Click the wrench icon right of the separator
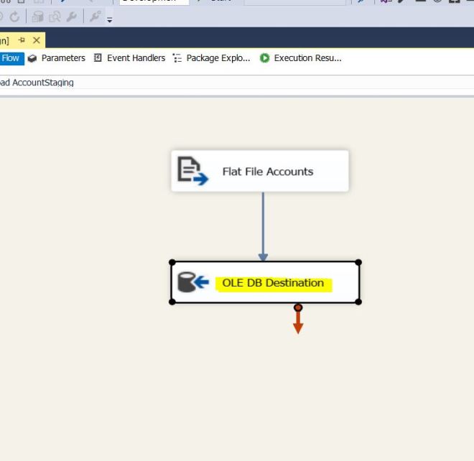Screen dimensions: 474x461 coord(95,17)
